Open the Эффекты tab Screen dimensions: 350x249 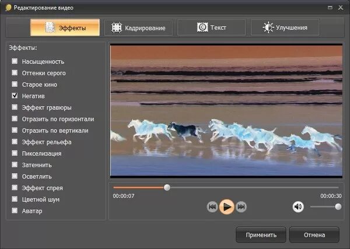65,27
